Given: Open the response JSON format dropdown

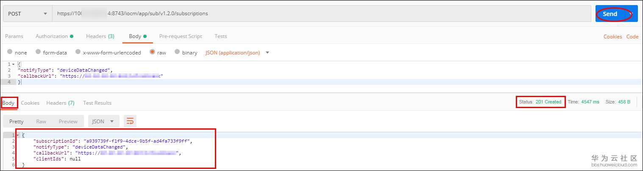Looking at the screenshot, I should tap(103, 121).
